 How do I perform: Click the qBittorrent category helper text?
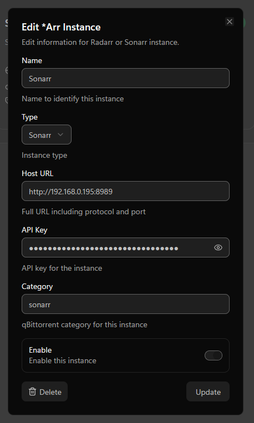coord(84,324)
